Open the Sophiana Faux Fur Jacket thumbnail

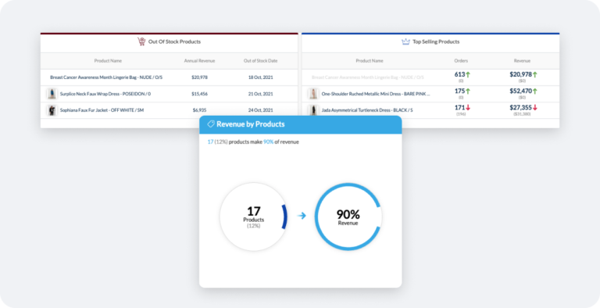(x=52, y=110)
